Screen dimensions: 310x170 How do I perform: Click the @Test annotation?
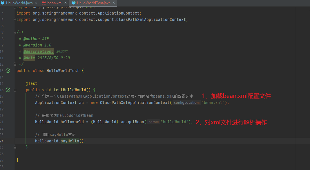(31, 84)
